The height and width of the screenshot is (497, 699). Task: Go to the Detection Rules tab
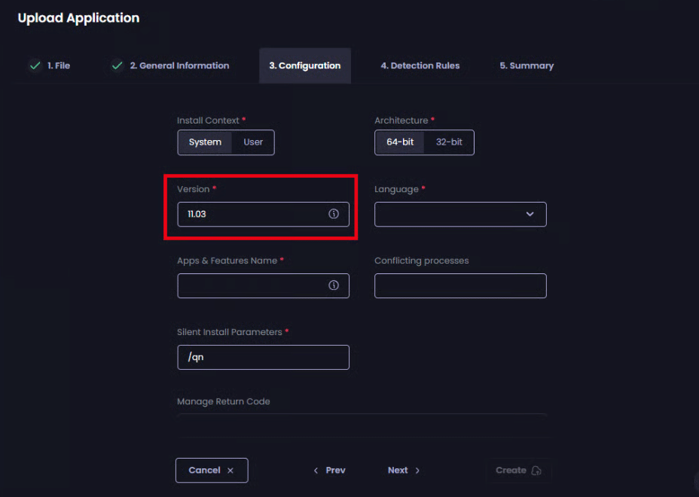[x=420, y=66]
